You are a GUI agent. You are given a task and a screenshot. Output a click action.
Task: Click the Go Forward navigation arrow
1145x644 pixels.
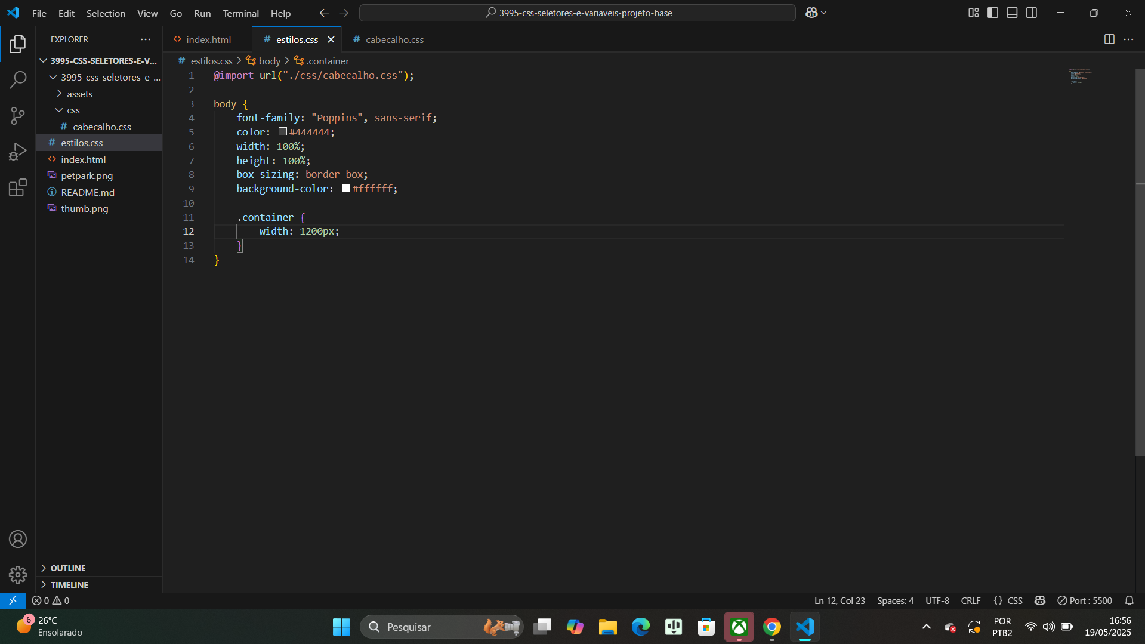pyautogui.click(x=344, y=13)
